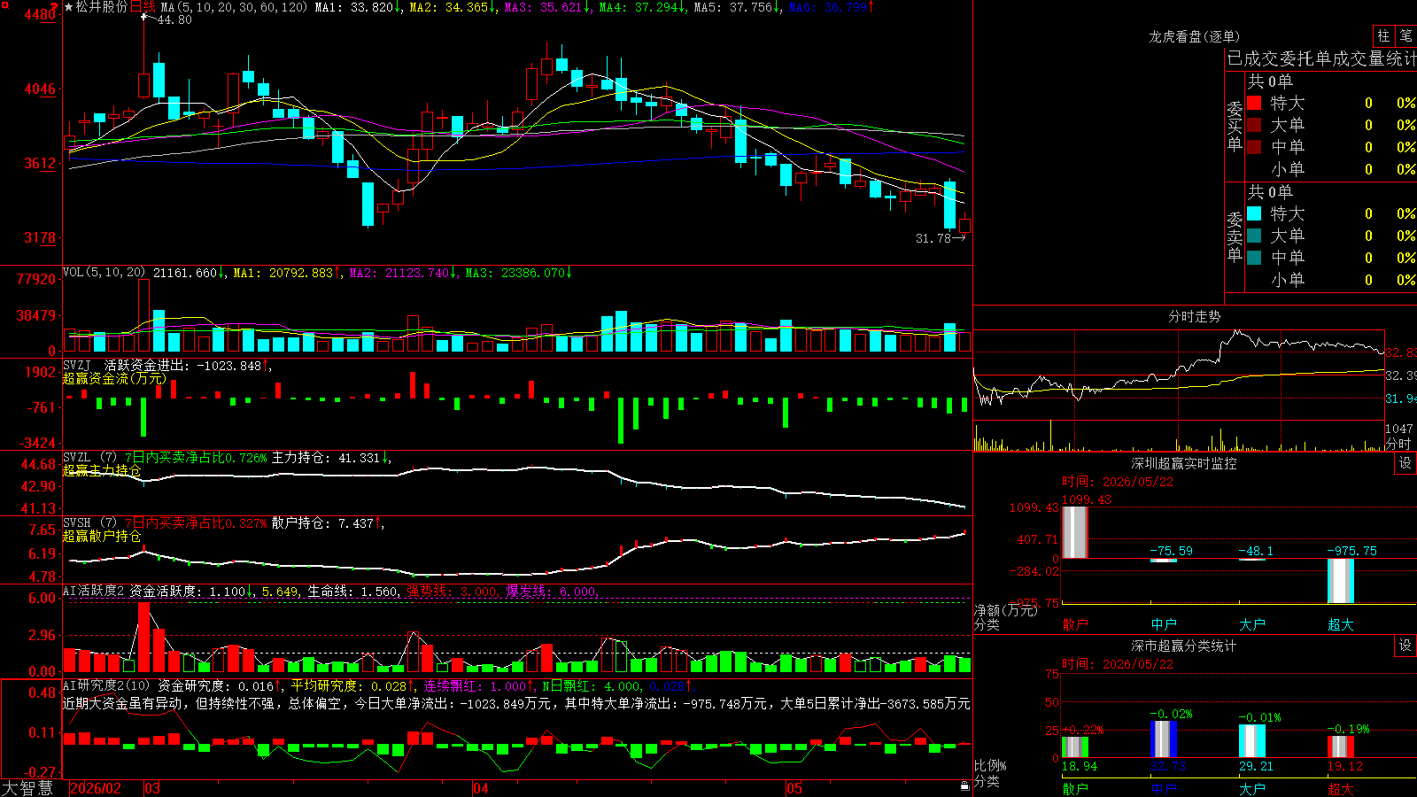Click the 03 month marker on the time axis
This screenshot has height=797, width=1417.
pyautogui.click(x=152, y=788)
